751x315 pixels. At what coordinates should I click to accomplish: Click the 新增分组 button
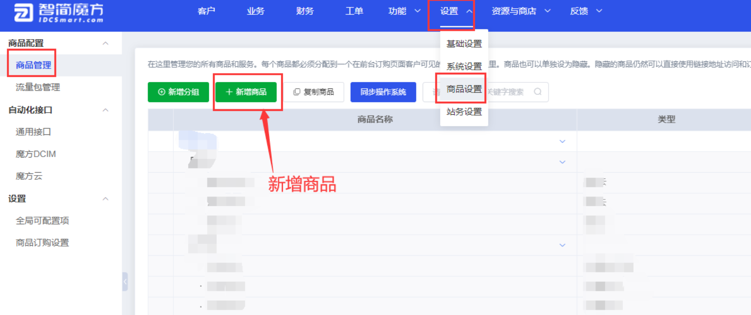click(x=178, y=92)
